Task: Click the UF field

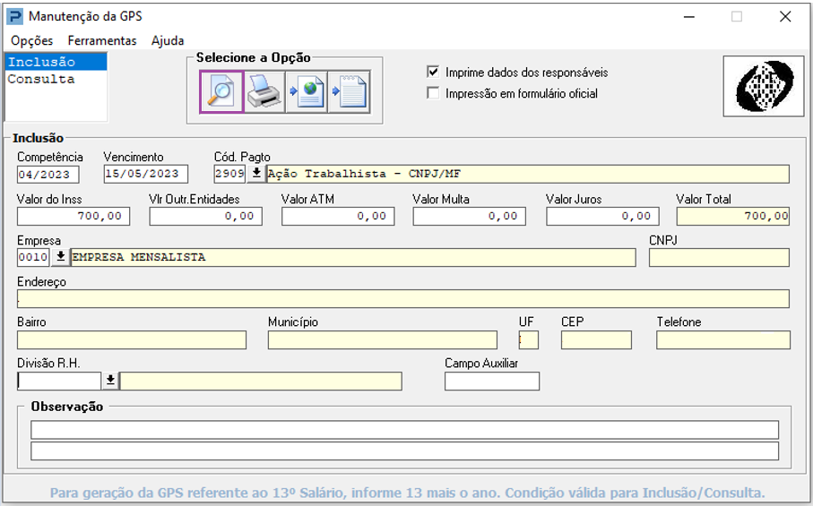Action: (528, 339)
